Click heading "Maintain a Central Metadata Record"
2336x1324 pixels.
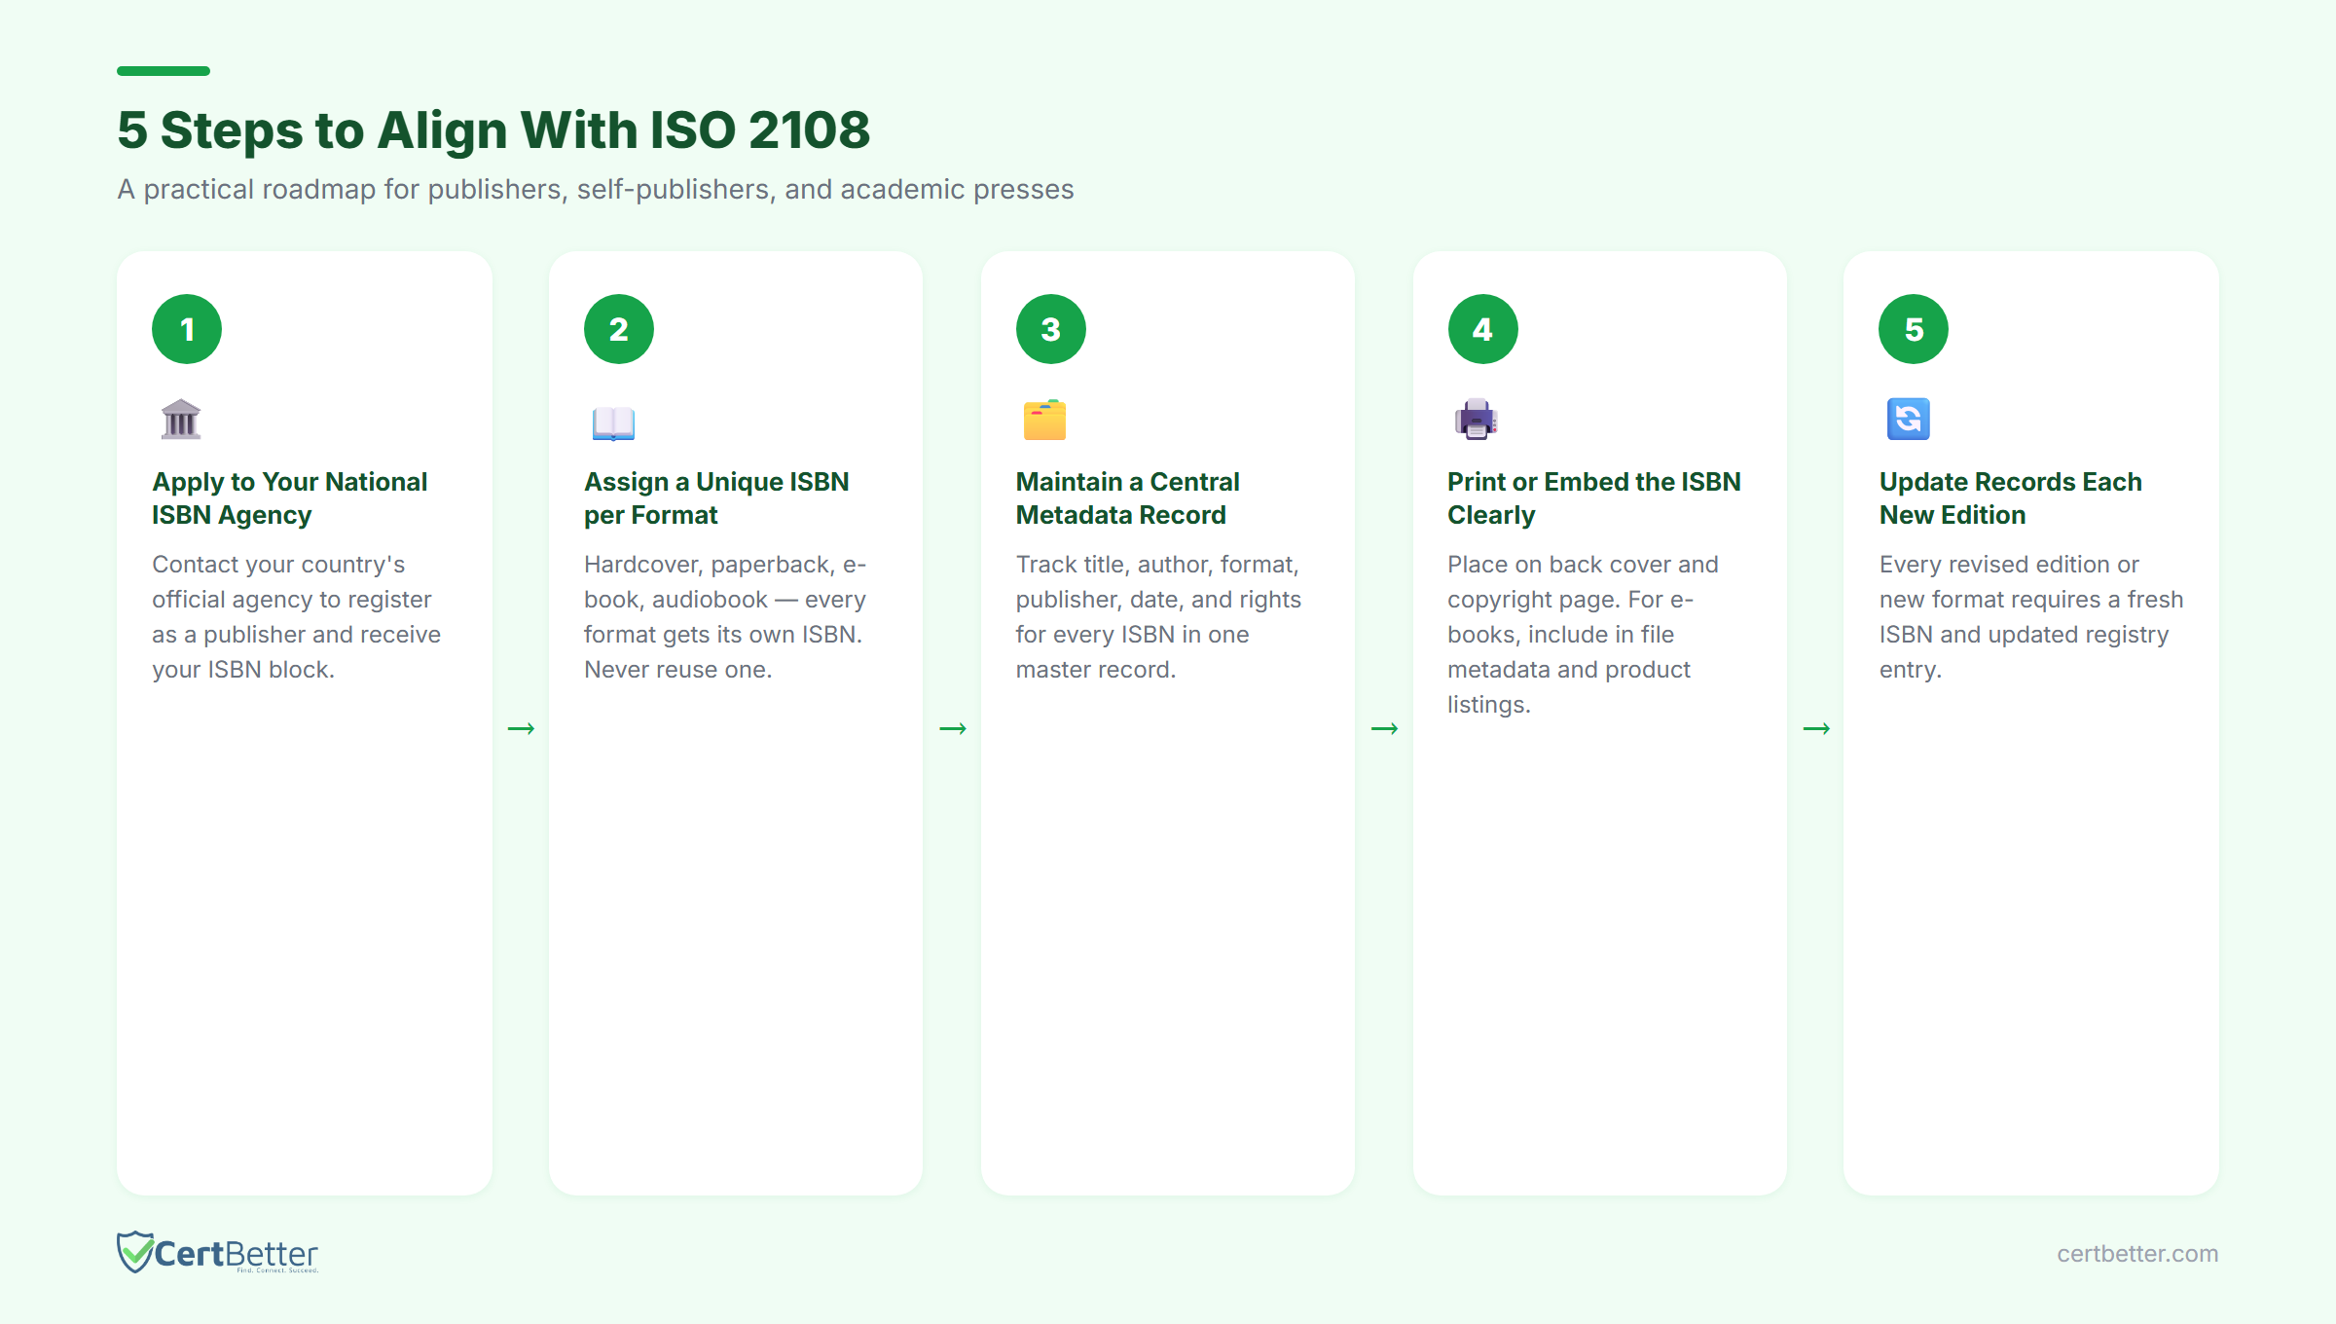click(1127, 498)
